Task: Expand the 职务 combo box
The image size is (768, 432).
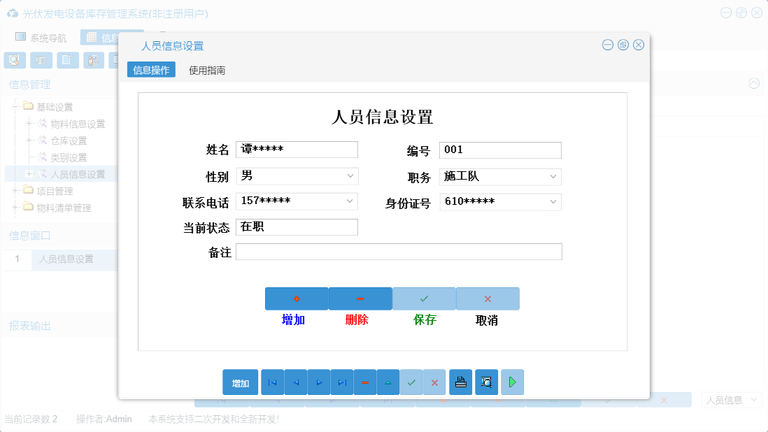Action: pos(553,176)
